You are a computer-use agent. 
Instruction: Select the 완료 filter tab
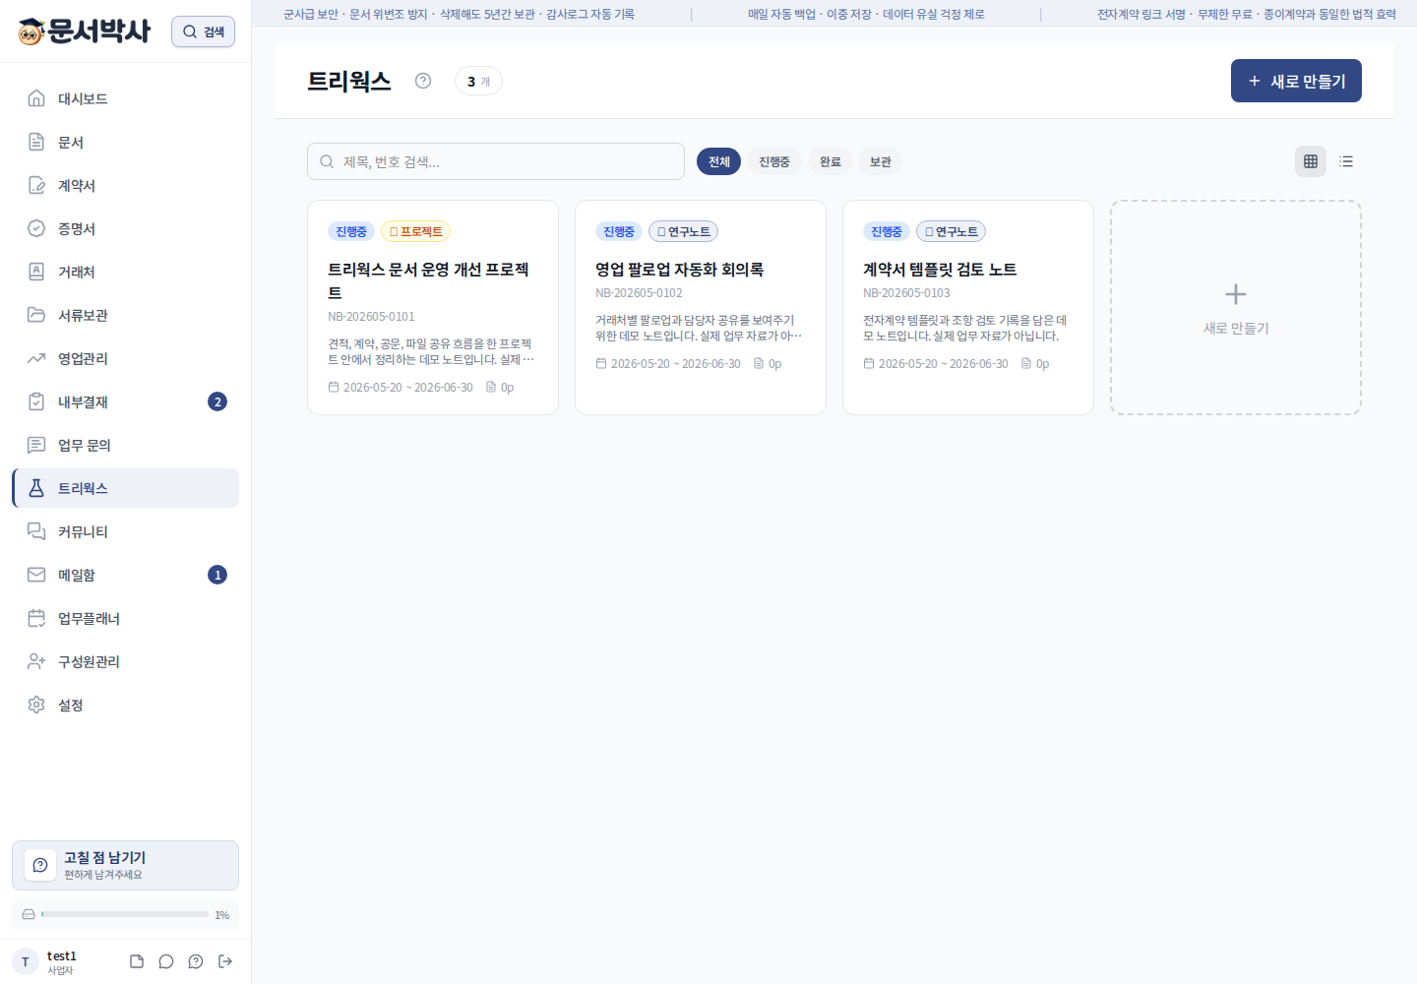(831, 161)
